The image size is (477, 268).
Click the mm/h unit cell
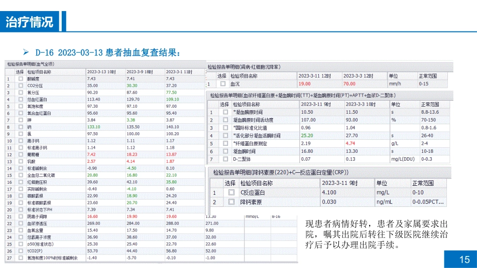click(x=395, y=84)
